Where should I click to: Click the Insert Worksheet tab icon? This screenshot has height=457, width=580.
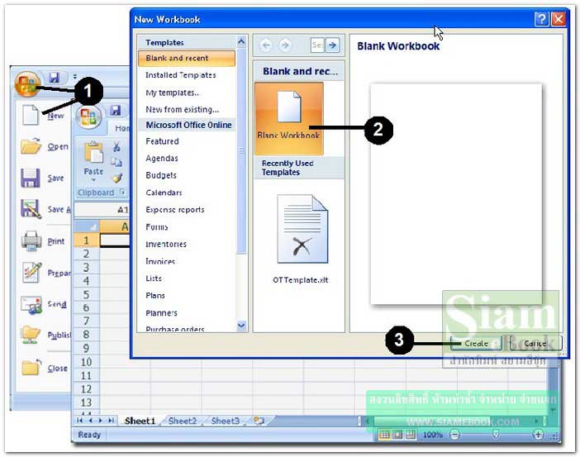click(x=259, y=421)
